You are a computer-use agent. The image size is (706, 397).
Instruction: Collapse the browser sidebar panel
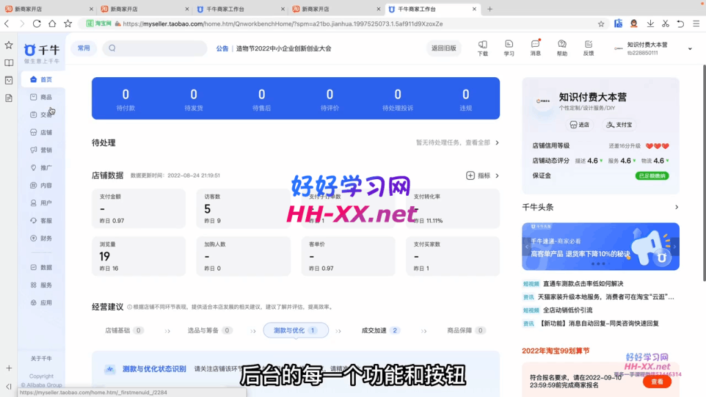(x=9, y=386)
